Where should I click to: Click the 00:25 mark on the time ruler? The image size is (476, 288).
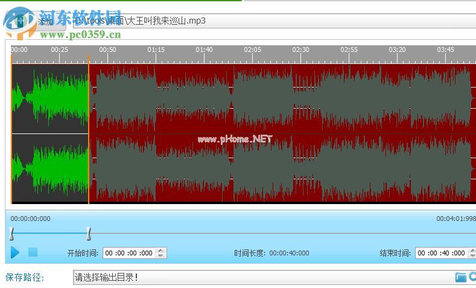tap(60, 50)
